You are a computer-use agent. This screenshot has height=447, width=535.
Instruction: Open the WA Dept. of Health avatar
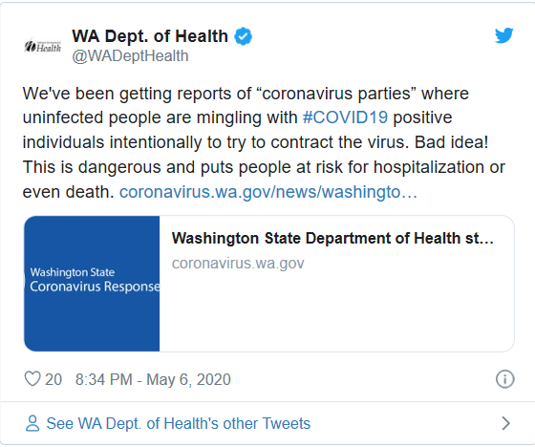pyautogui.click(x=43, y=46)
